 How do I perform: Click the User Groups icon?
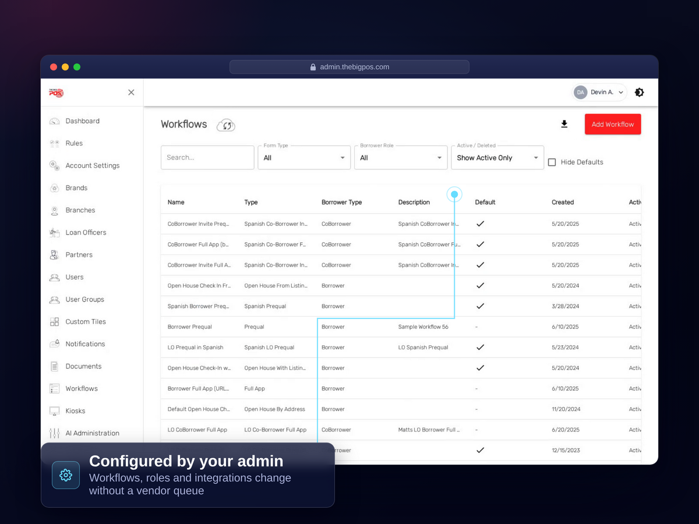tap(55, 299)
